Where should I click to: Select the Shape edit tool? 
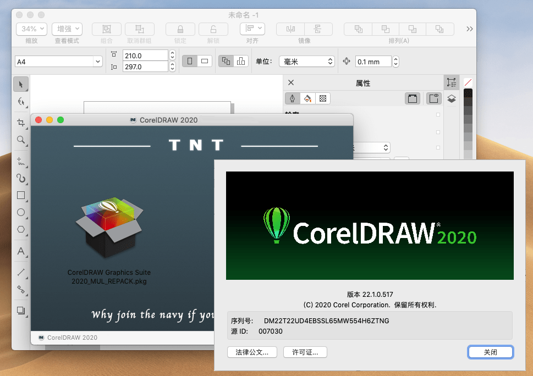click(x=21, y=102)
